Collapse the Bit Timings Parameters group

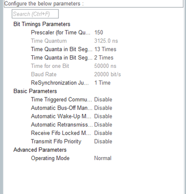tap(42, 24)
